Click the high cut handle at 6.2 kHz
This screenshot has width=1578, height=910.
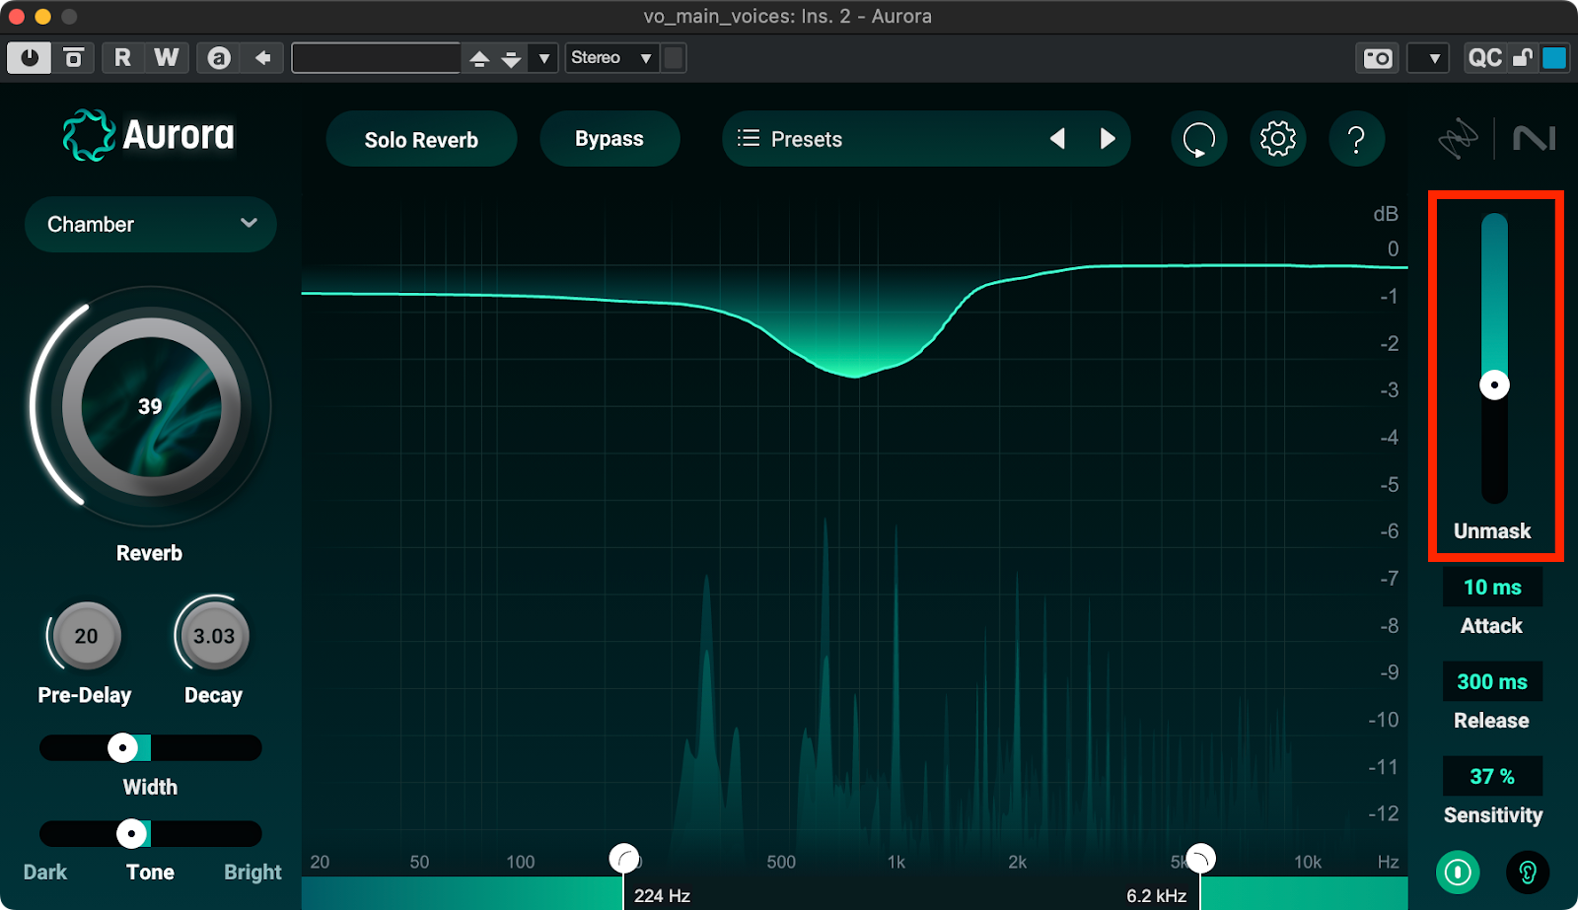pos(1200,859)
